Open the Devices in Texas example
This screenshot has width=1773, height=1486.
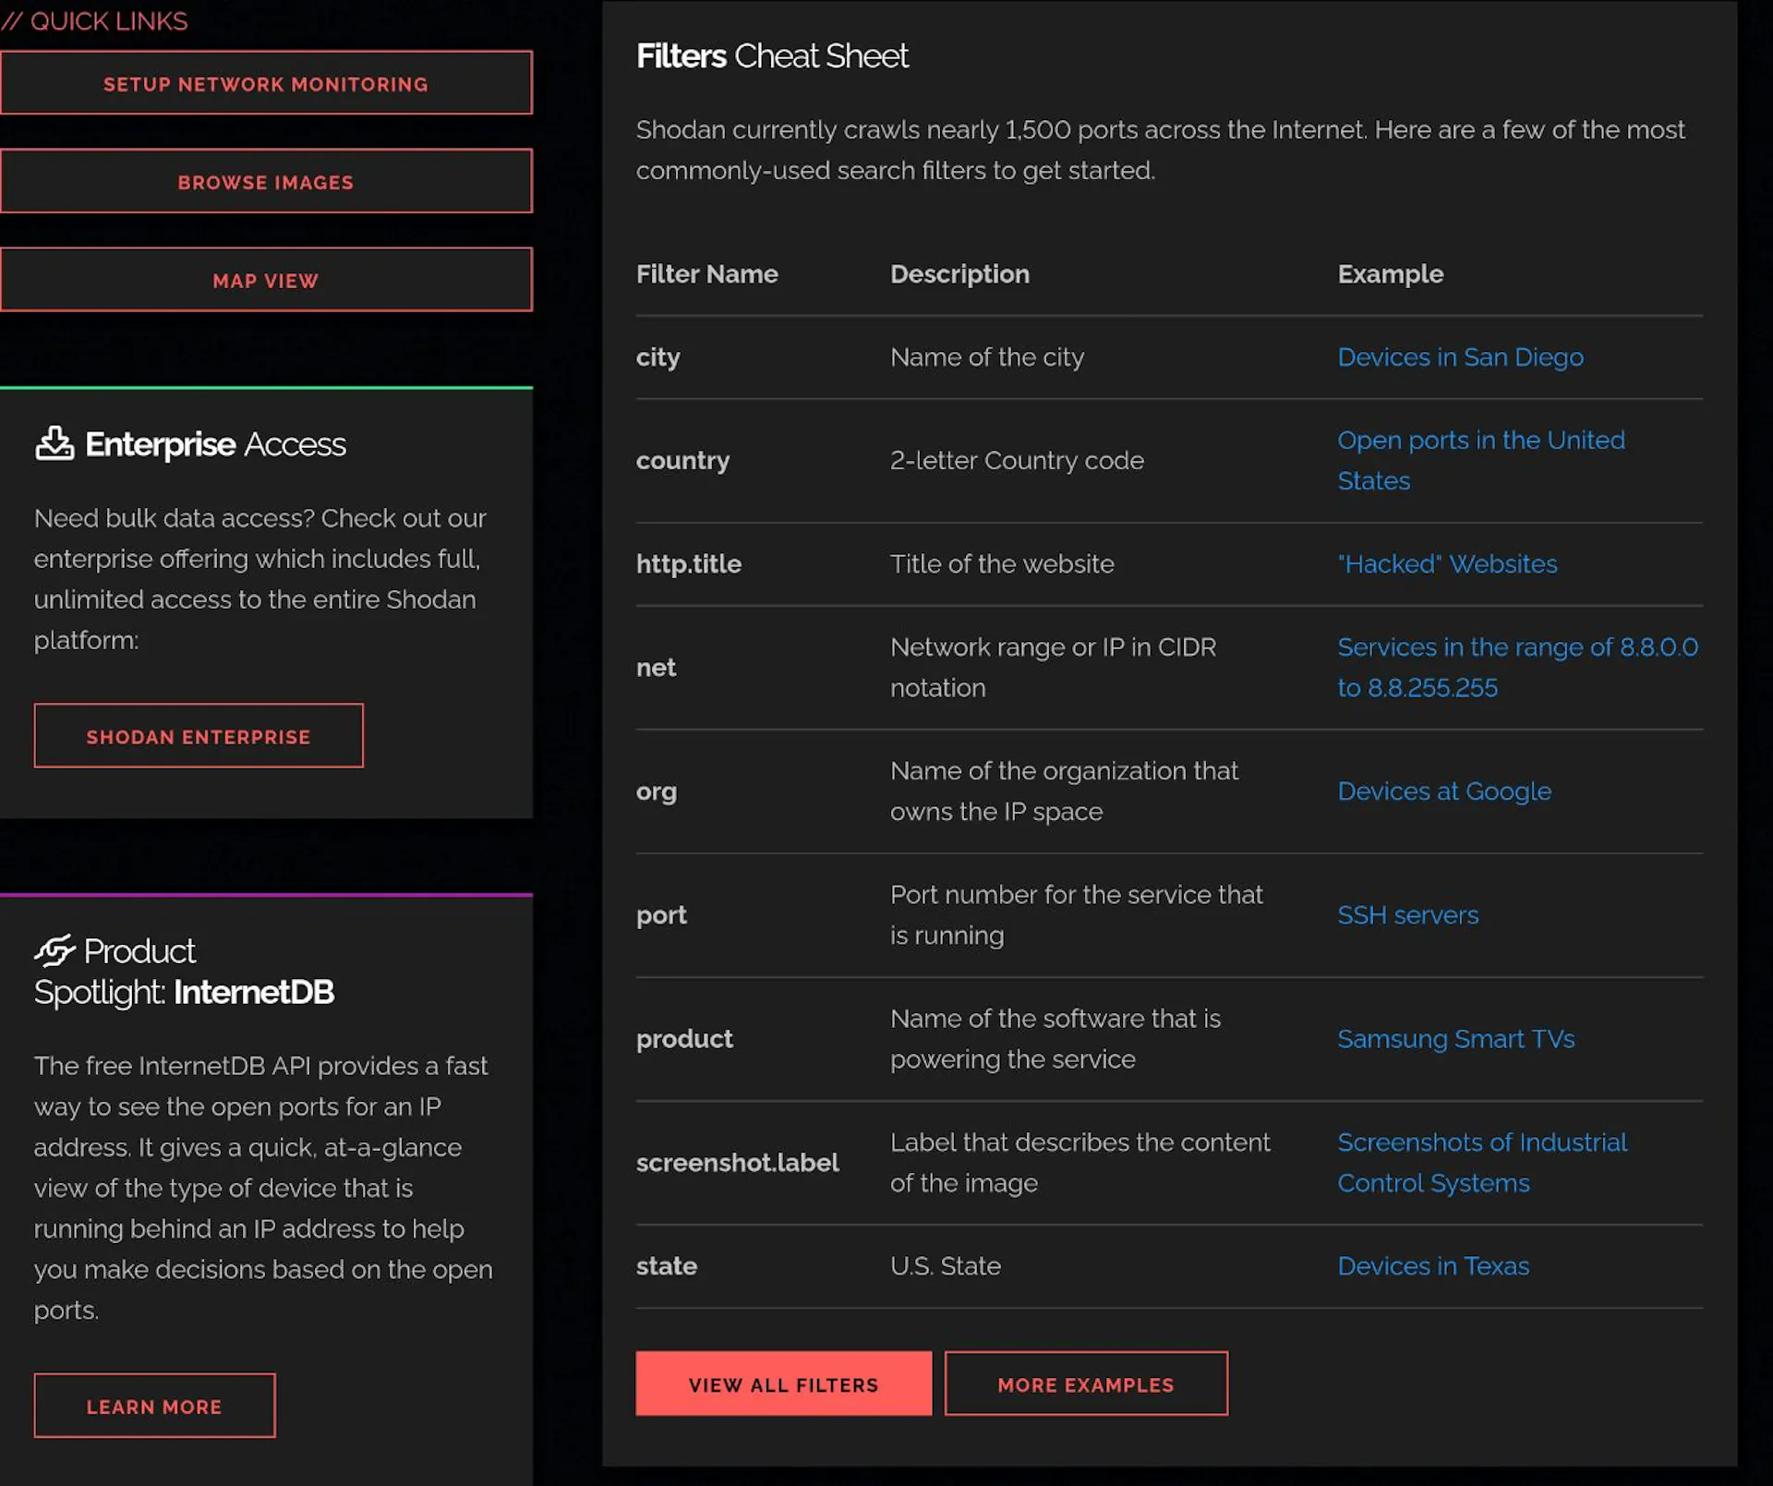[1433, 1266]
